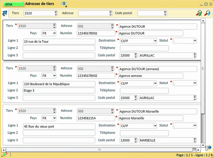The width and height of the screenshot is (214, 158).
Task: Click the Numéro field 1234582154
Action: 96,118
